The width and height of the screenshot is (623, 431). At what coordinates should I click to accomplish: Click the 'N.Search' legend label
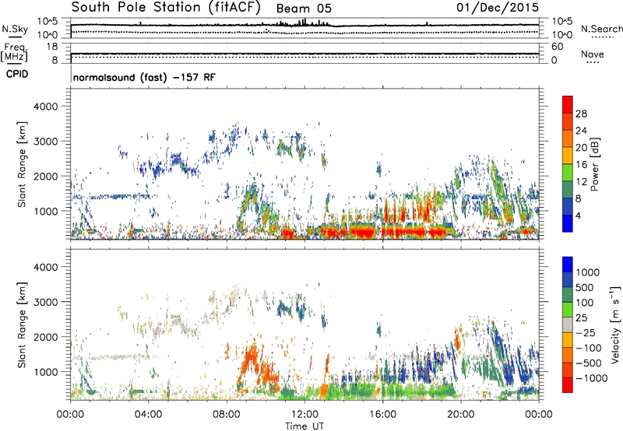[601, 29]
